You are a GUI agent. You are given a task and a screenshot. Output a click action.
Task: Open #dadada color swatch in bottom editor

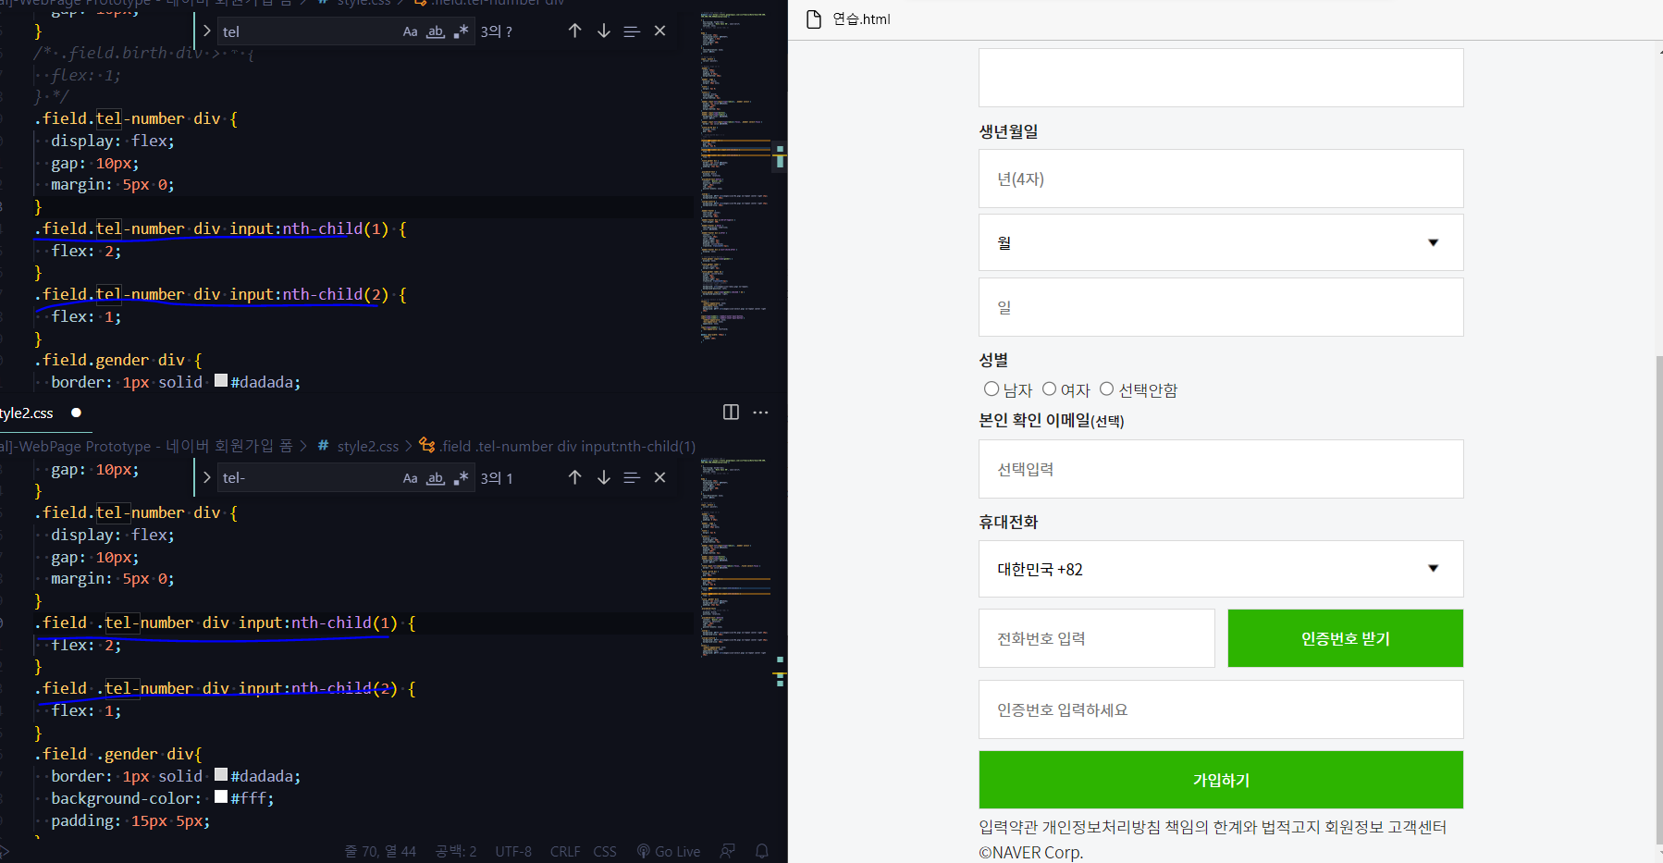221,775
